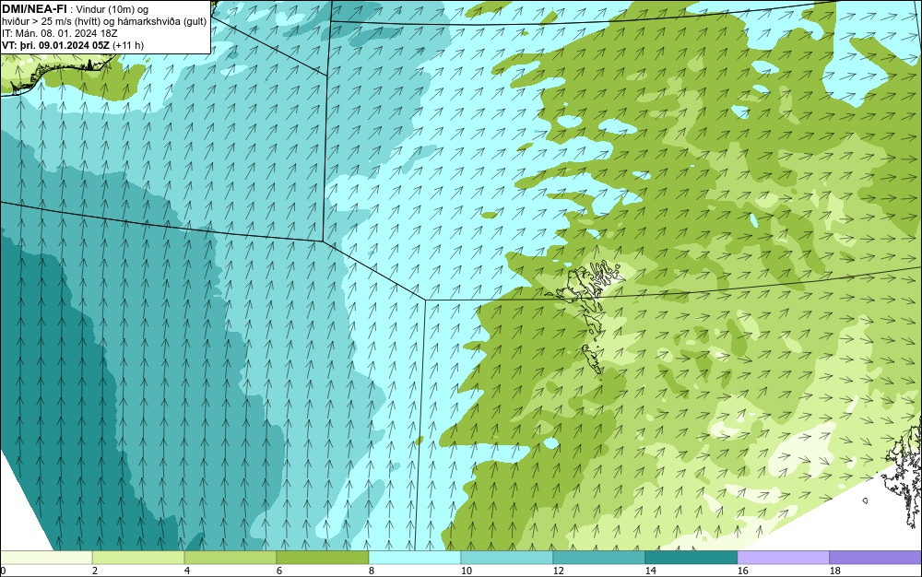Click the 18+ m/s purple legend swatch
The image size is (922, 577).
876,557
